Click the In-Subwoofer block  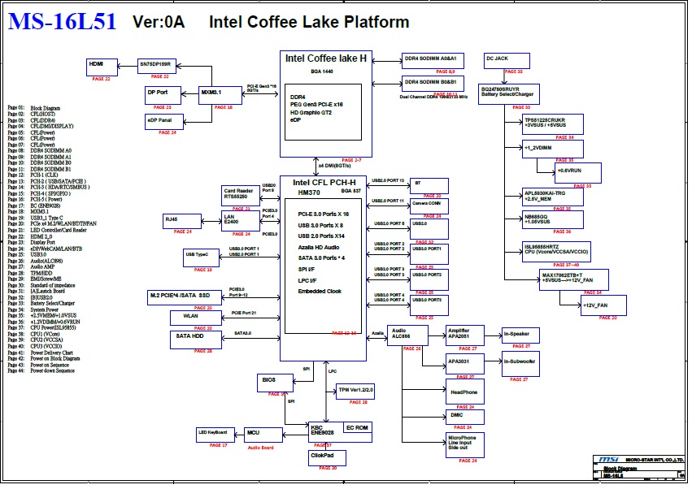pyautogui.click(x=520, y=364)
